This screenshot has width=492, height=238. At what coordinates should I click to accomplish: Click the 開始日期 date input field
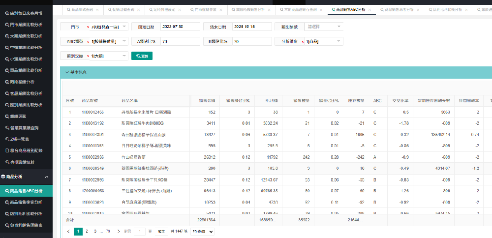tap(179, 27)
